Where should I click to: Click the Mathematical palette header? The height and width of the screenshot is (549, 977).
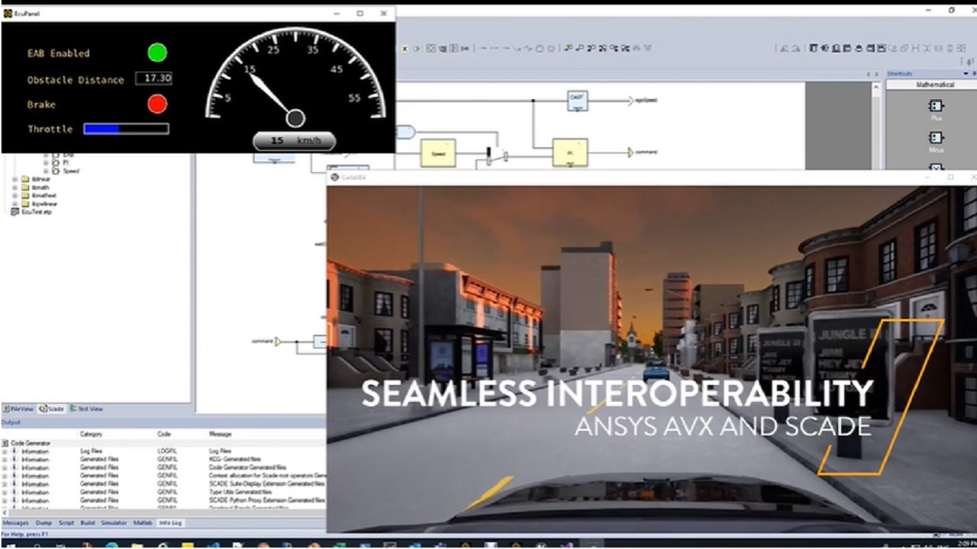click(x=935, y=85)
